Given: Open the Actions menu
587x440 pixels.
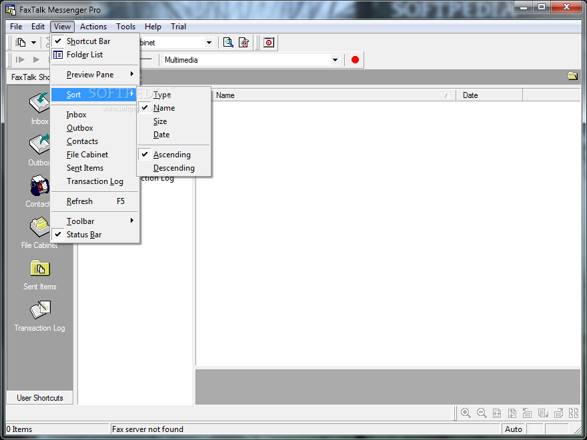Looking at the screenshot, I should click(93, 27).
